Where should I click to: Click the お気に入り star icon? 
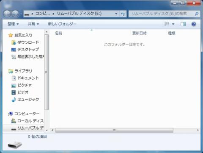[11, 35]
